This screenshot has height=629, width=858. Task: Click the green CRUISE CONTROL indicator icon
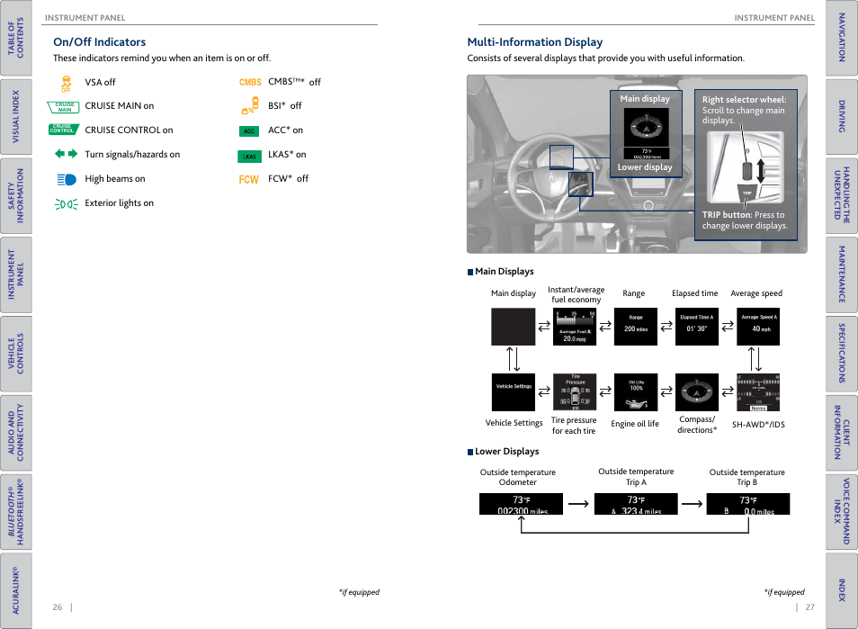coord(64,130)
